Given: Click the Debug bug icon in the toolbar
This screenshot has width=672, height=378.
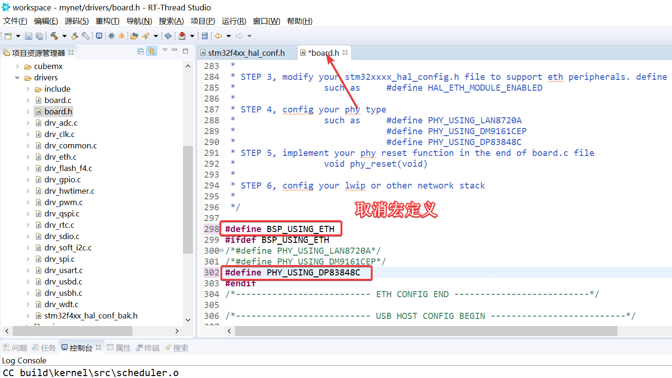Looking at the screenshot, I should click(122, 35).
